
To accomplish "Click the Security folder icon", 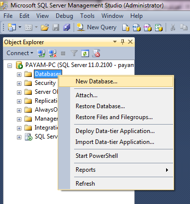I will click(x=28, y=83).
